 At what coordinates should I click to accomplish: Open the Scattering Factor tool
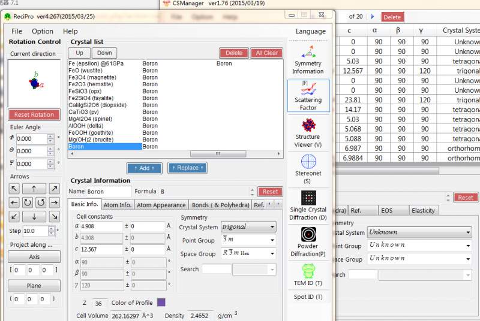pyautogui.click(x=308, y=96)
